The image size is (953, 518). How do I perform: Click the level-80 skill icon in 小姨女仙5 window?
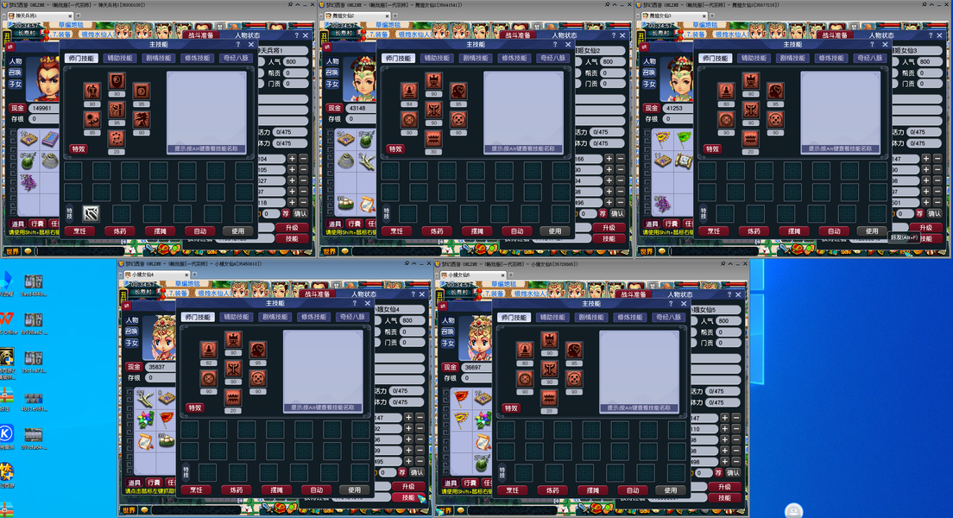(525, 351)
